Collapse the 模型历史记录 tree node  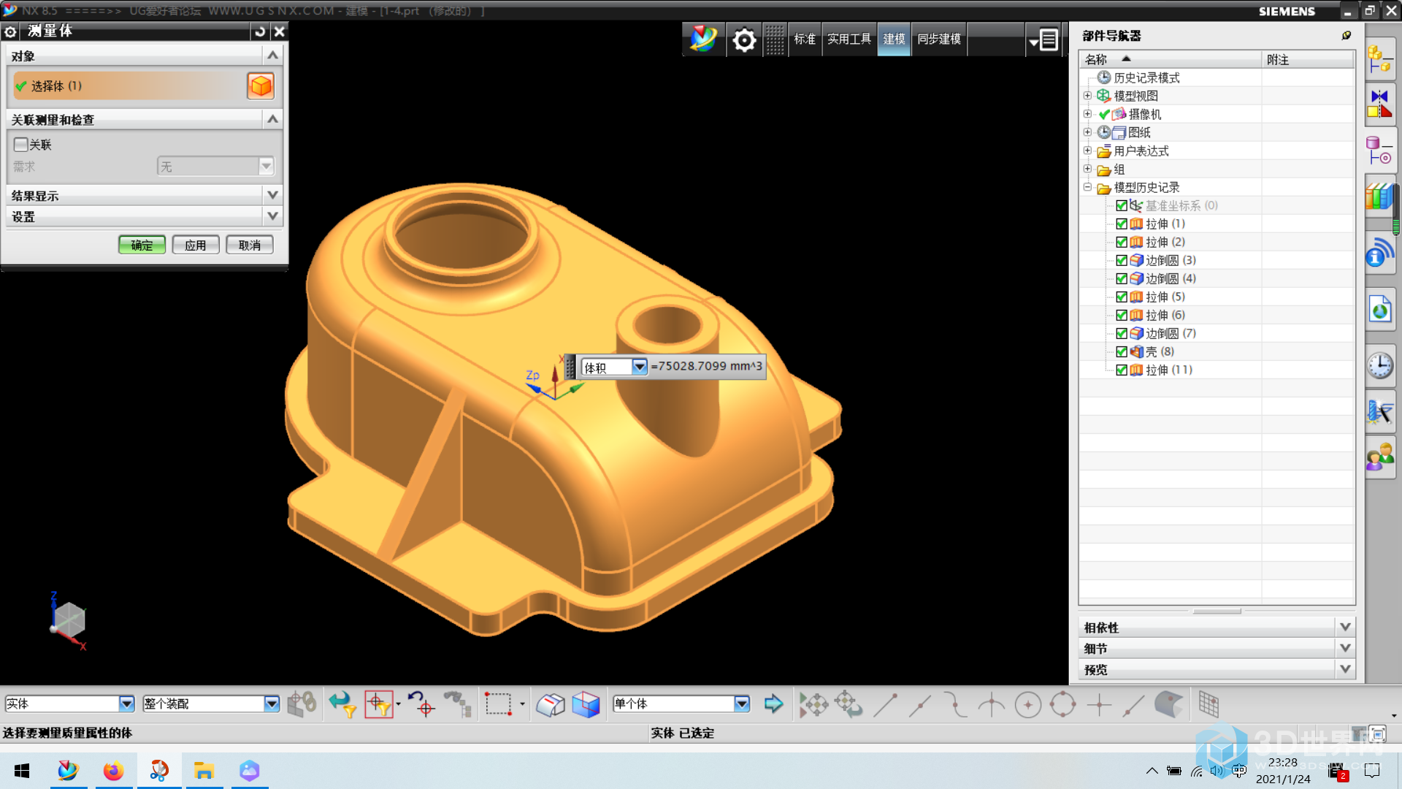point(1087,187)
